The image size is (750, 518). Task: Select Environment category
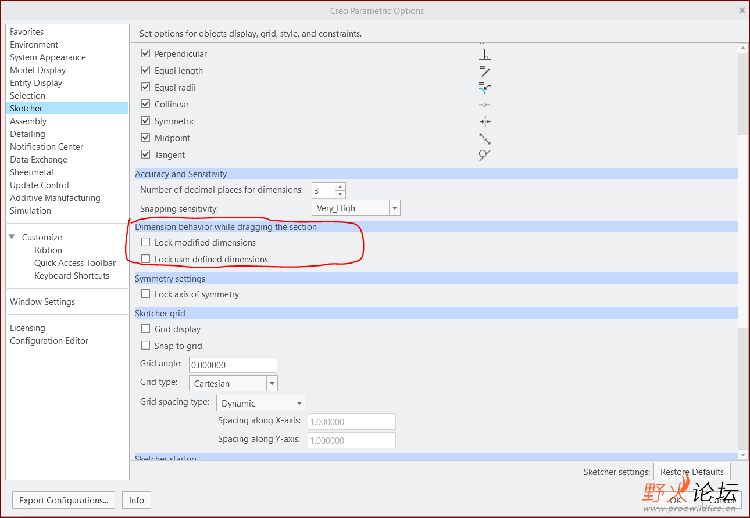[x=34, y=45]
